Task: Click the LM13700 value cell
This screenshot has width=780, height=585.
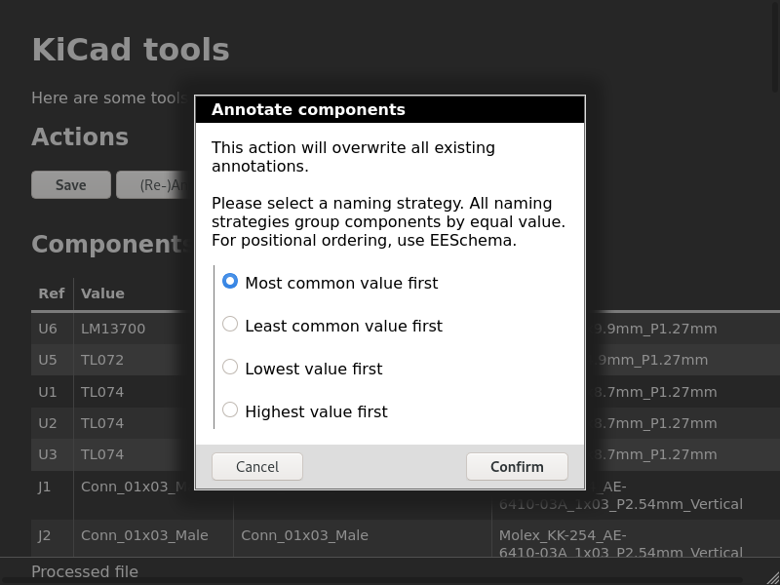Action: (x=113, y=329)
